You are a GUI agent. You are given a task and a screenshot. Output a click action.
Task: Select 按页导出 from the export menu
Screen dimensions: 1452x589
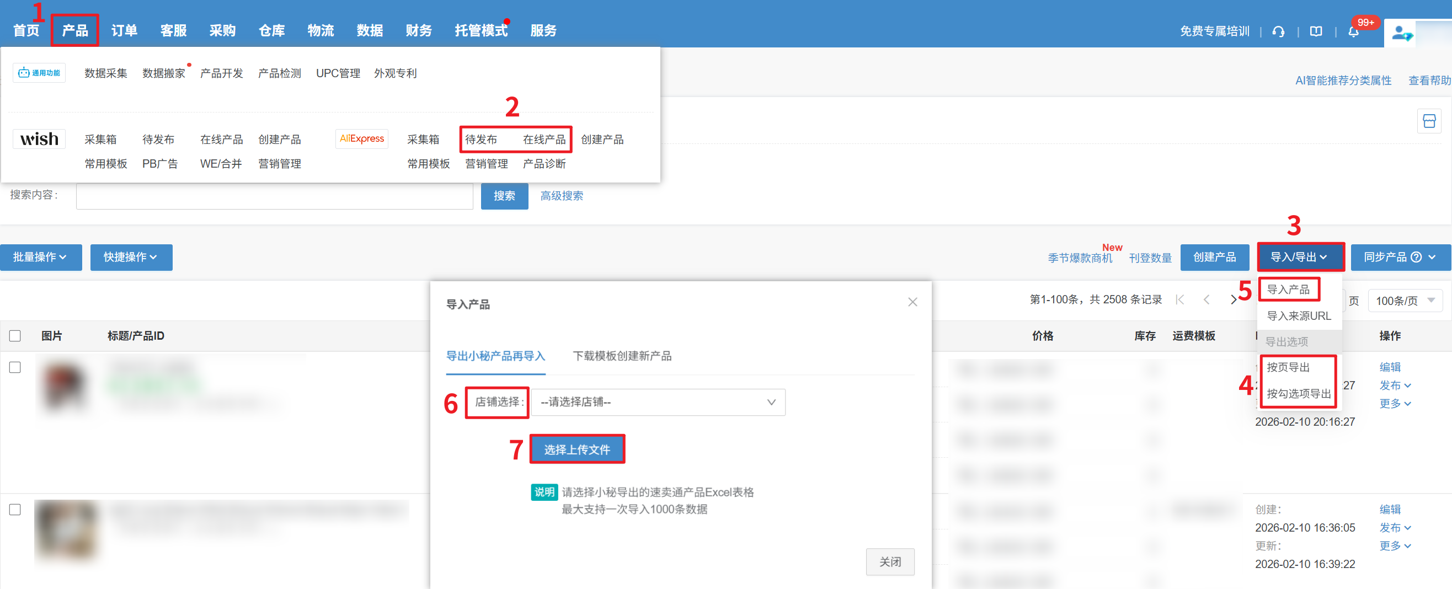[1288, 367]
